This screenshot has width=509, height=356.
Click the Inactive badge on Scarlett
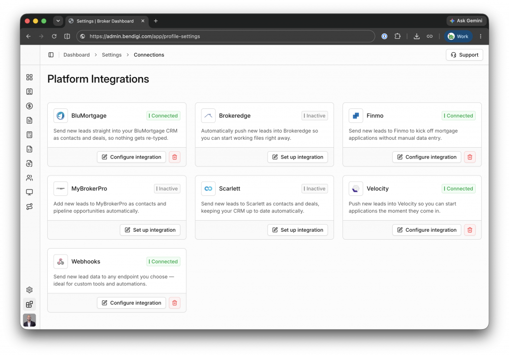click(315, 189)
